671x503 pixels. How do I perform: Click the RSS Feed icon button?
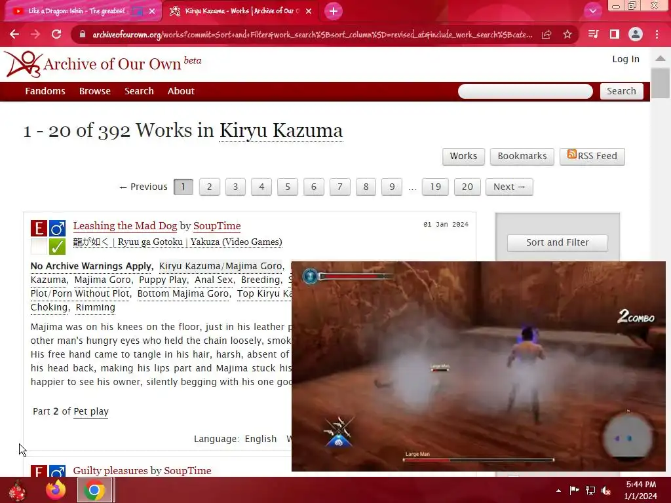[592, 156]
